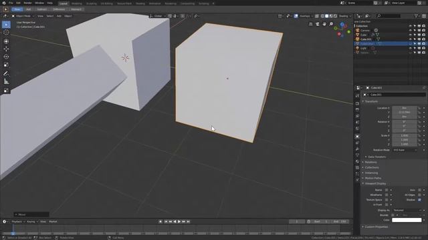Open Global transform orientation dropdown
The width and height of the screenshot is (428, 240).
click(158, 16)
